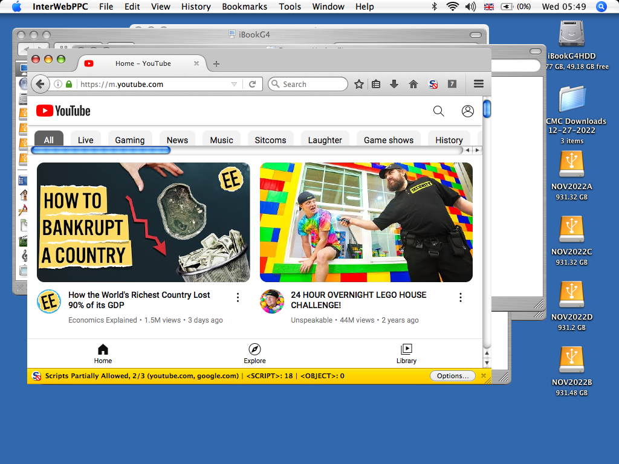Select the Game shows category chip
This screenshot has width=619, height=464.
[389, 140]
